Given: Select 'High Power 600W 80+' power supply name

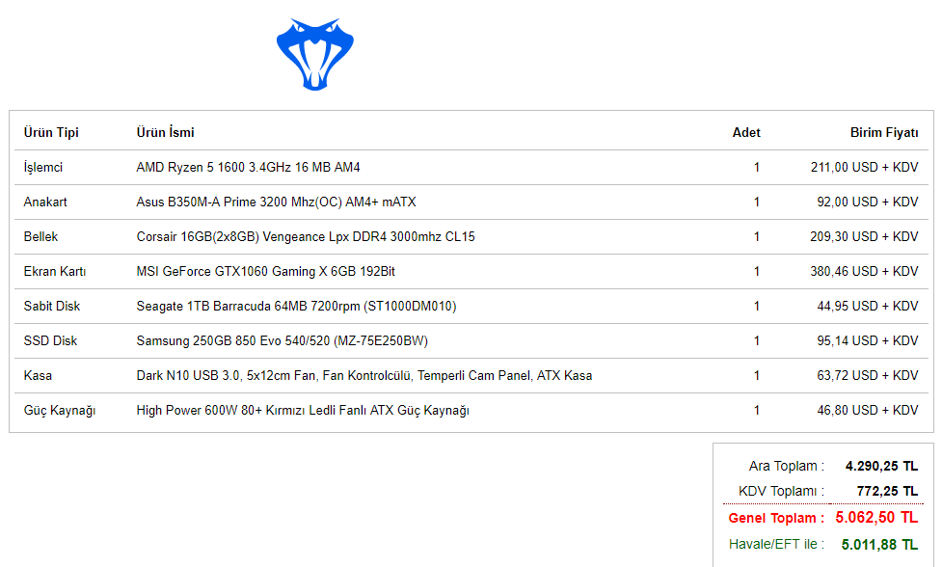Looking at the screenshot, I should (200, 411).
